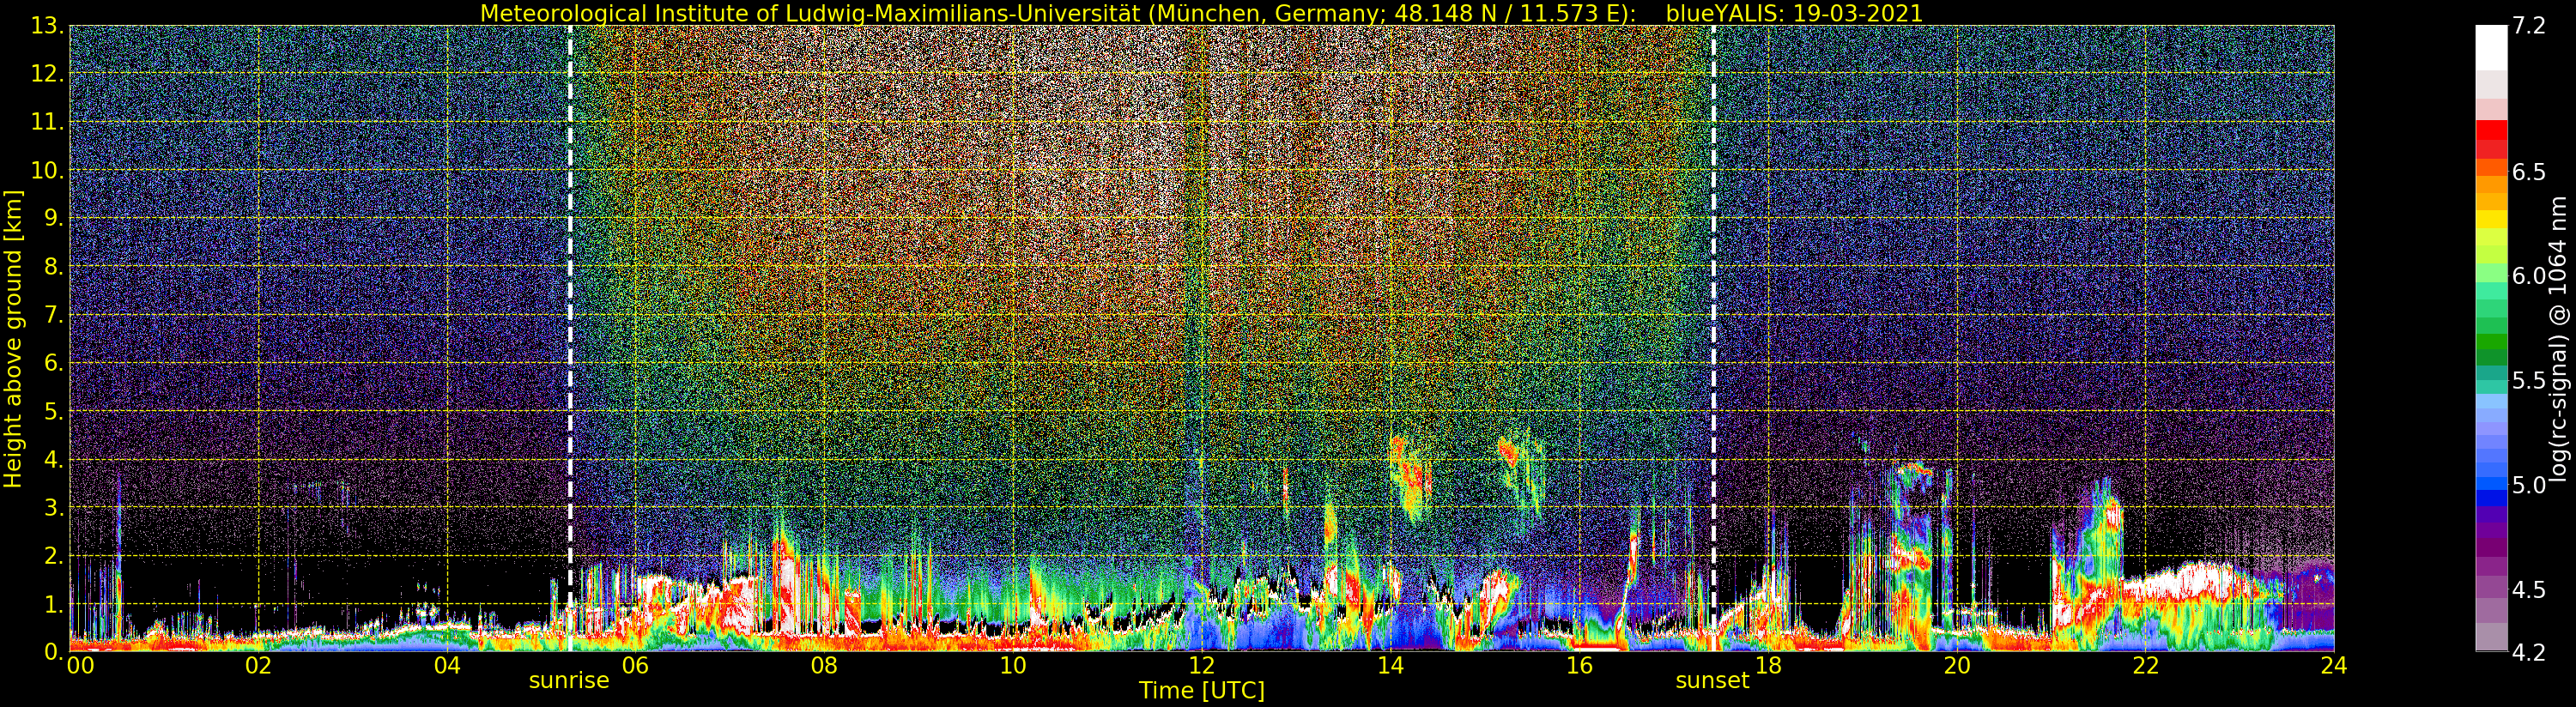Click the 12 tick on the time axis
This screenshot has width=2576, height=707.
point(1201,666)
